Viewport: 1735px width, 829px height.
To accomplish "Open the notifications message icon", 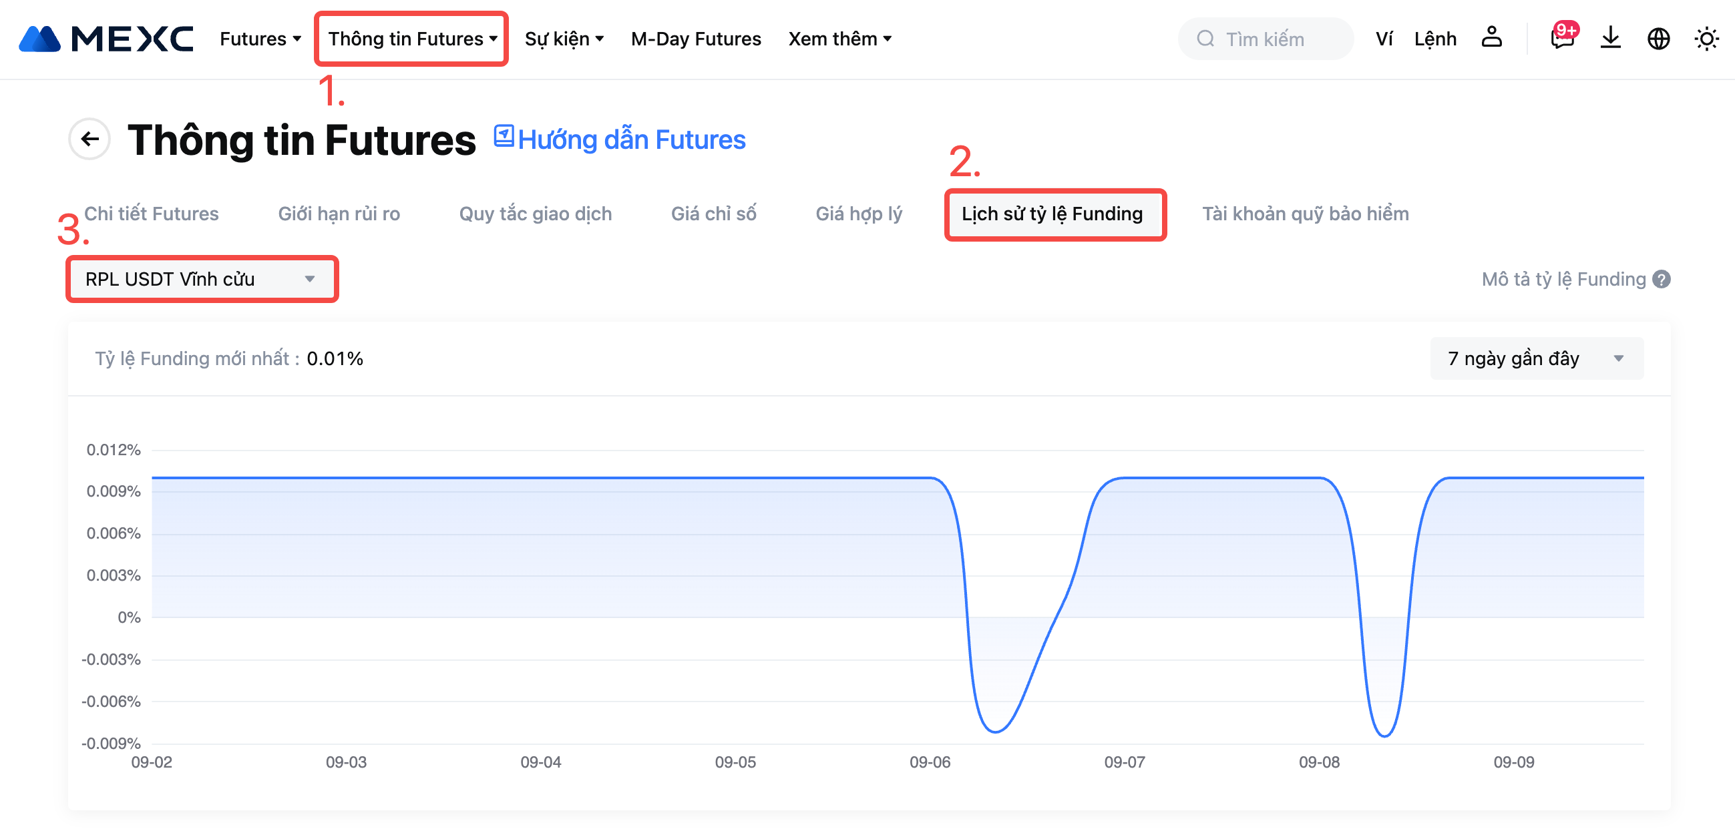I will point(1562,39).
